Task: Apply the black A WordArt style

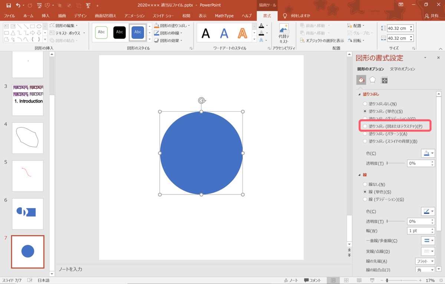Action: pyautogui.click(x=206, y=33)
